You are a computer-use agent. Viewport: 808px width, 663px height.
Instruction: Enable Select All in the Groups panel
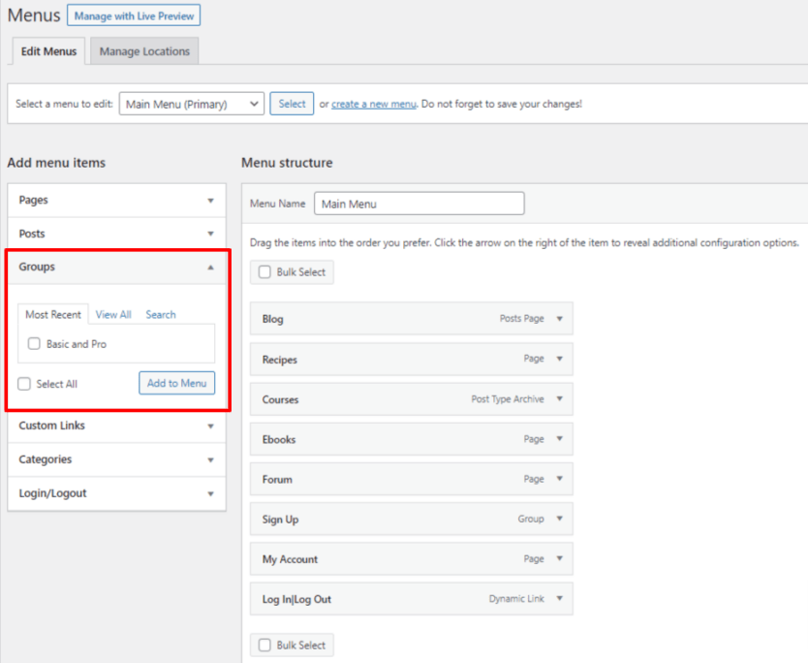pos(23,384)
